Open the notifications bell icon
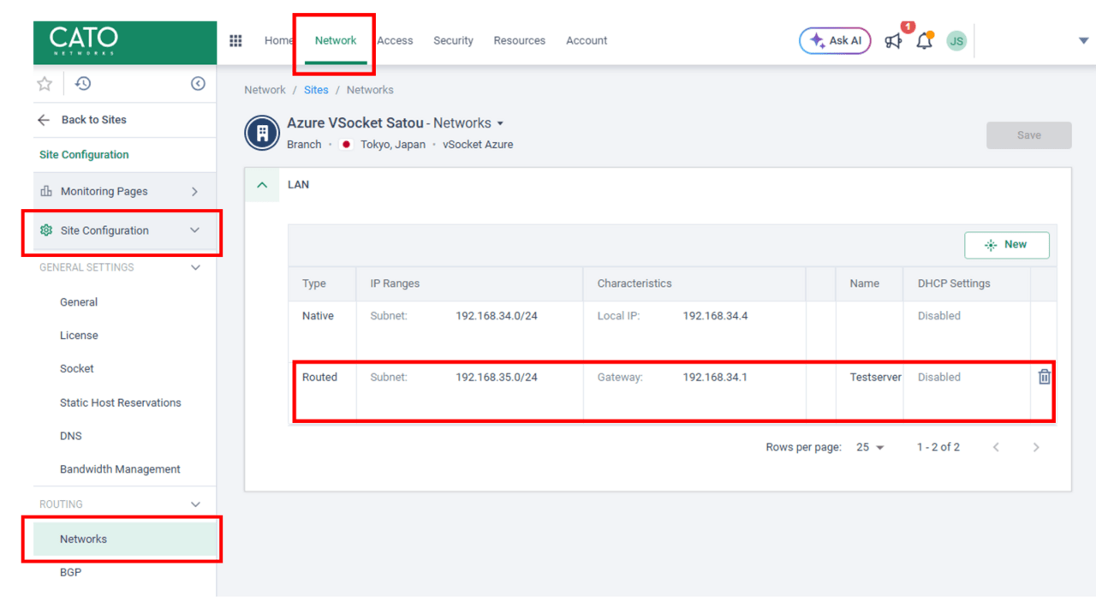Viewport: 1096px width, 602px height. coord(924,40)
